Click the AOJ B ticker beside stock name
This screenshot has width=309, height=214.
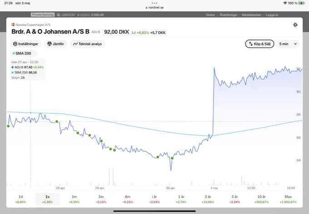click(95, 32)
